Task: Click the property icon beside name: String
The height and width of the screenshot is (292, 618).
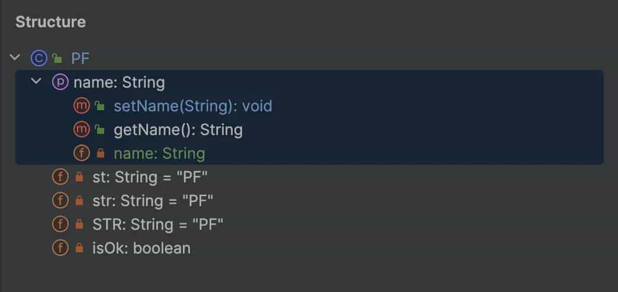Action: pos(60,82)
